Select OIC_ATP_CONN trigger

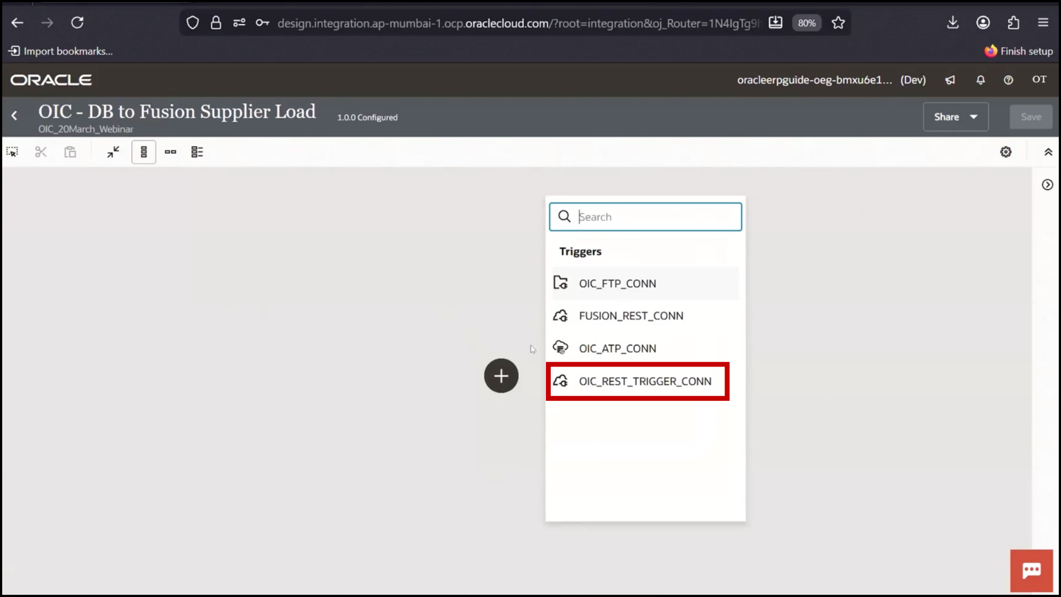[645, 349]
